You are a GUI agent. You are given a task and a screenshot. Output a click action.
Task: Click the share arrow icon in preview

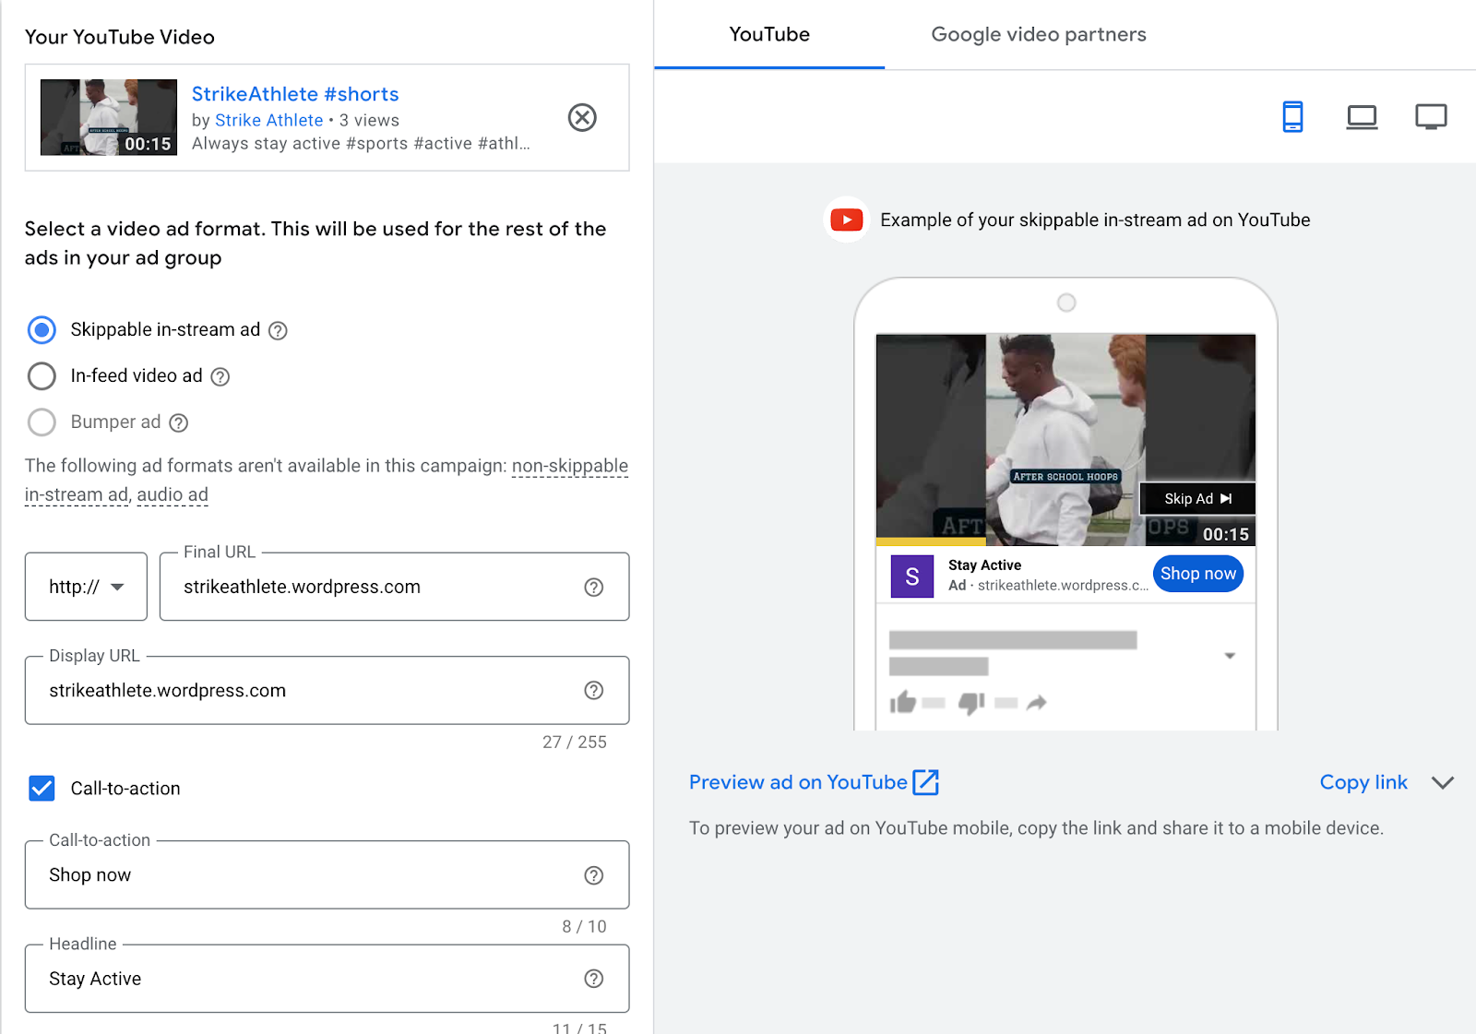pyautogui.click(x=1037, y=703)
